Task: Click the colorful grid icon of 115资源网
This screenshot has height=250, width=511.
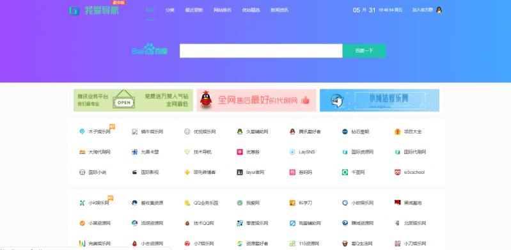Action: pyautogui.click(x=292, y=244)
